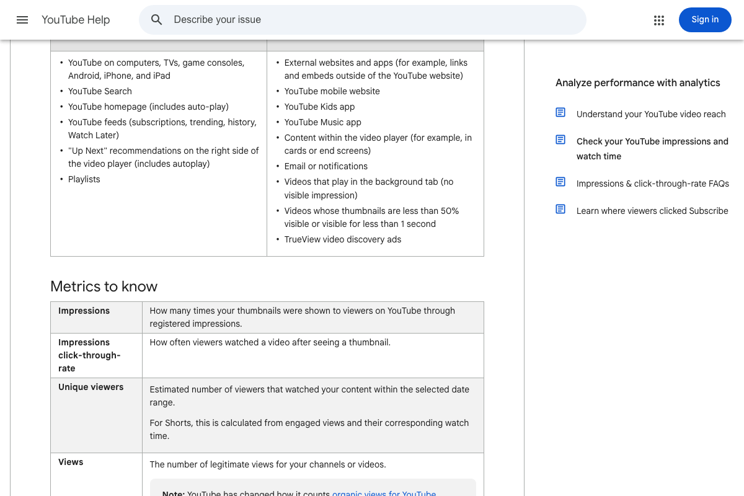Select the Views row label
The image size is (744, 496).
click(x=71, y=462)
